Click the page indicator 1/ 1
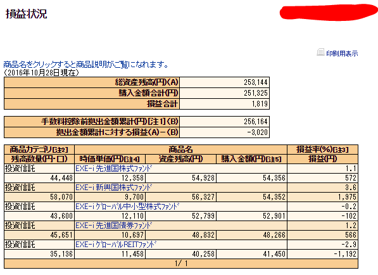The width and height of the screenshot is (378, 275). pos(181,264)
